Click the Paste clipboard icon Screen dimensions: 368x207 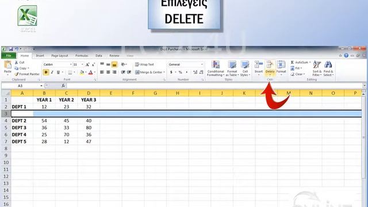(7, 64)
